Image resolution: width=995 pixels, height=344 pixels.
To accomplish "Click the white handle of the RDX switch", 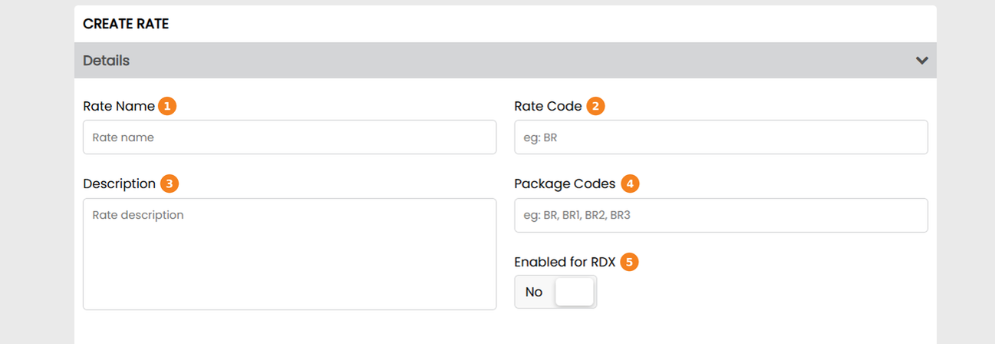I will pos(574,292).
